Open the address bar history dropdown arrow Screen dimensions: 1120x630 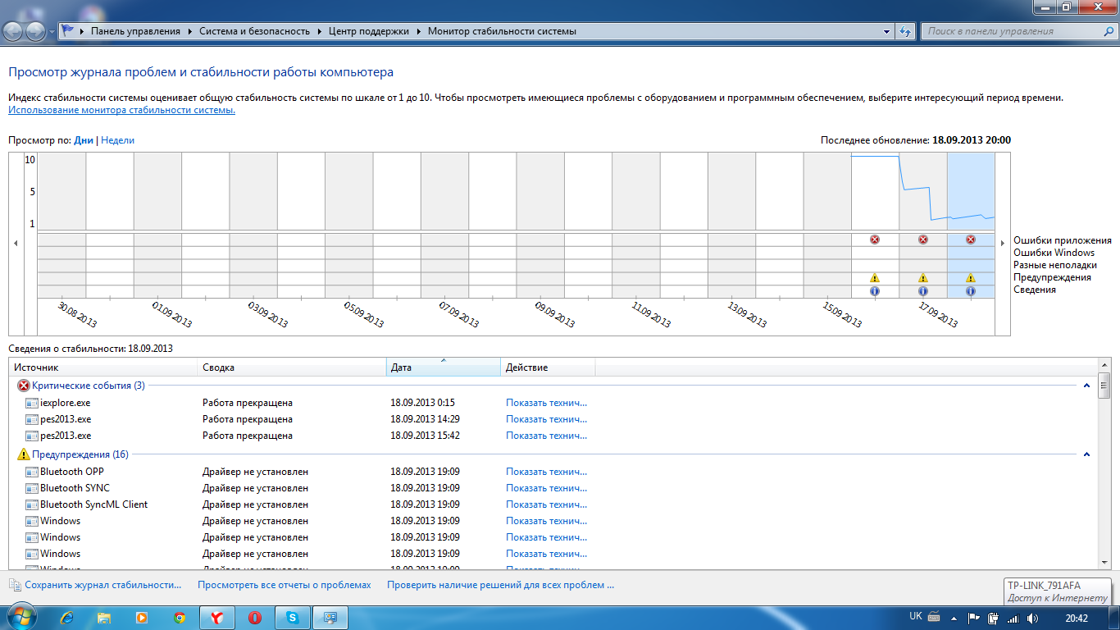pos(887,32)
